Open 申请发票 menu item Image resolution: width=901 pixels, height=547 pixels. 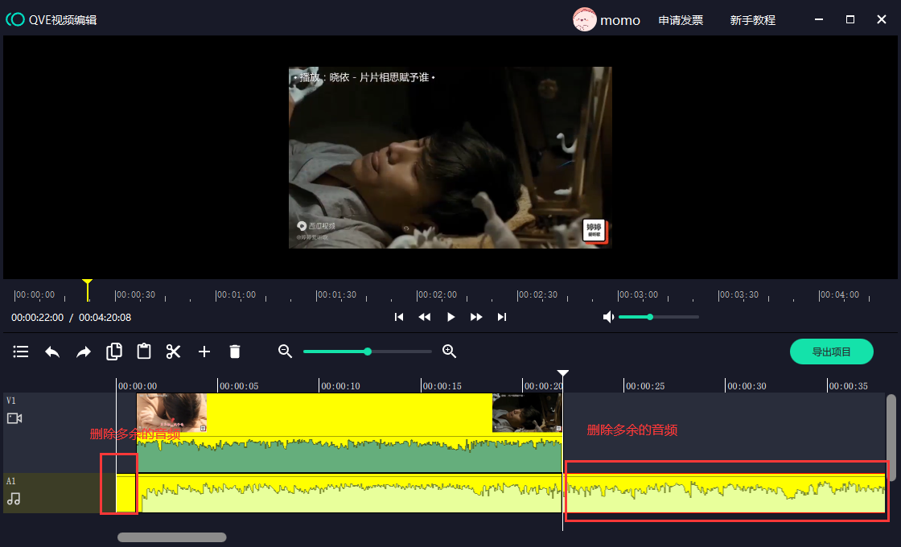pos(681,20)
